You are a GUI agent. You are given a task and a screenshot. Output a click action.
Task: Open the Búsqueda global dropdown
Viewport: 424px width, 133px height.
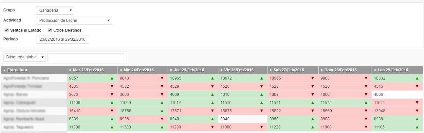[25, 57]
